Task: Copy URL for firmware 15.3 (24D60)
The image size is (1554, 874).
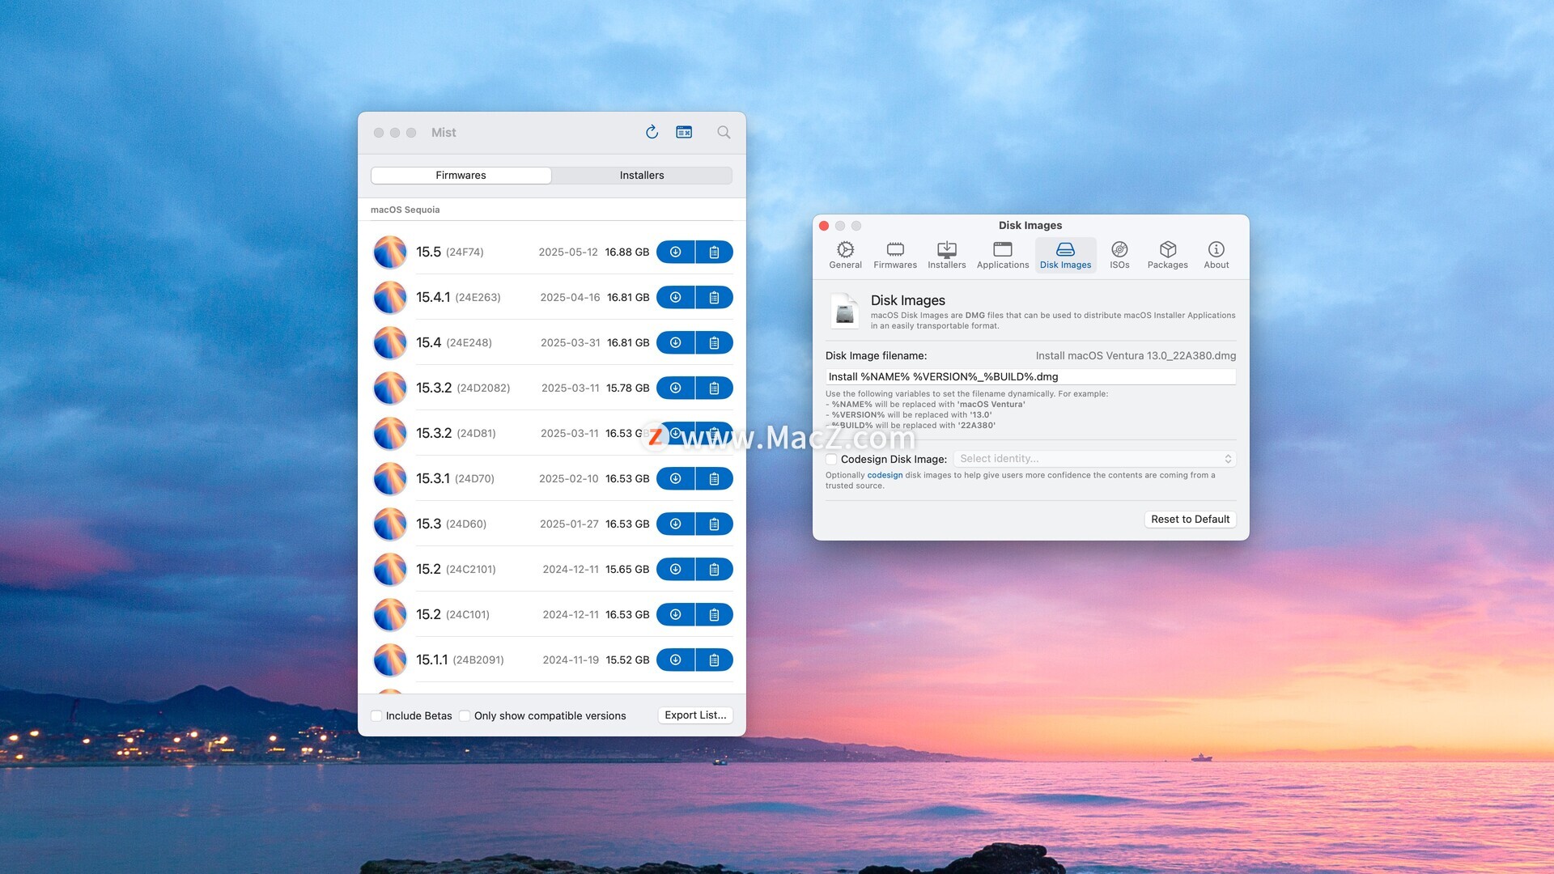Action: click(714, 524)
